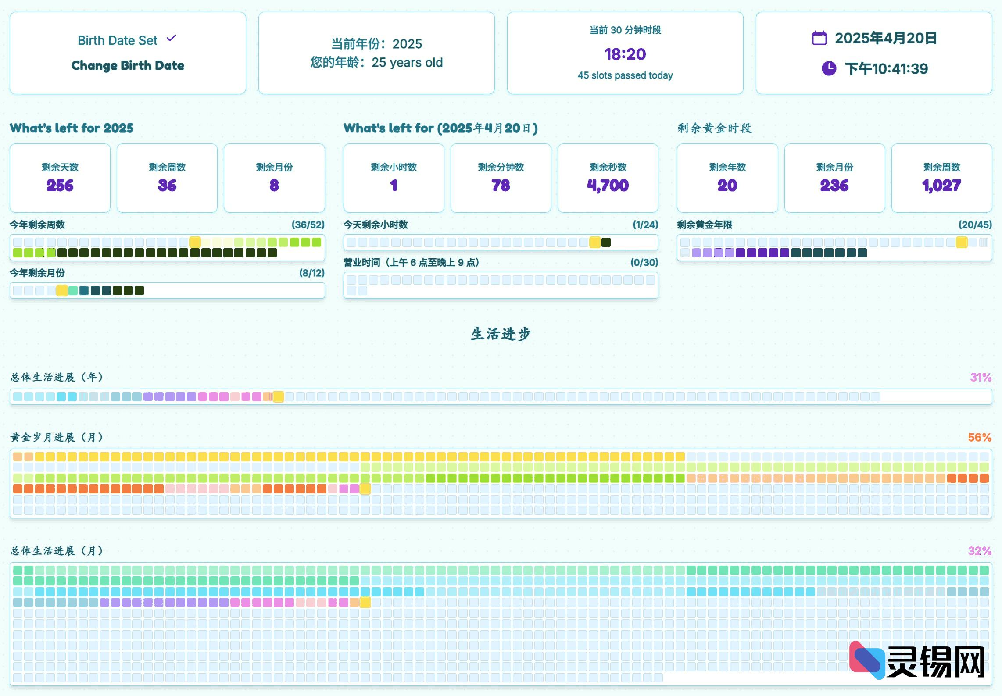Click the 营业时间 business hours progress bar
The image size is (1002, 696).
tap(501, 285)
